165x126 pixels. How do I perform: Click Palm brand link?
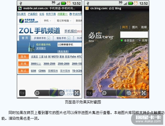[73, 57]
